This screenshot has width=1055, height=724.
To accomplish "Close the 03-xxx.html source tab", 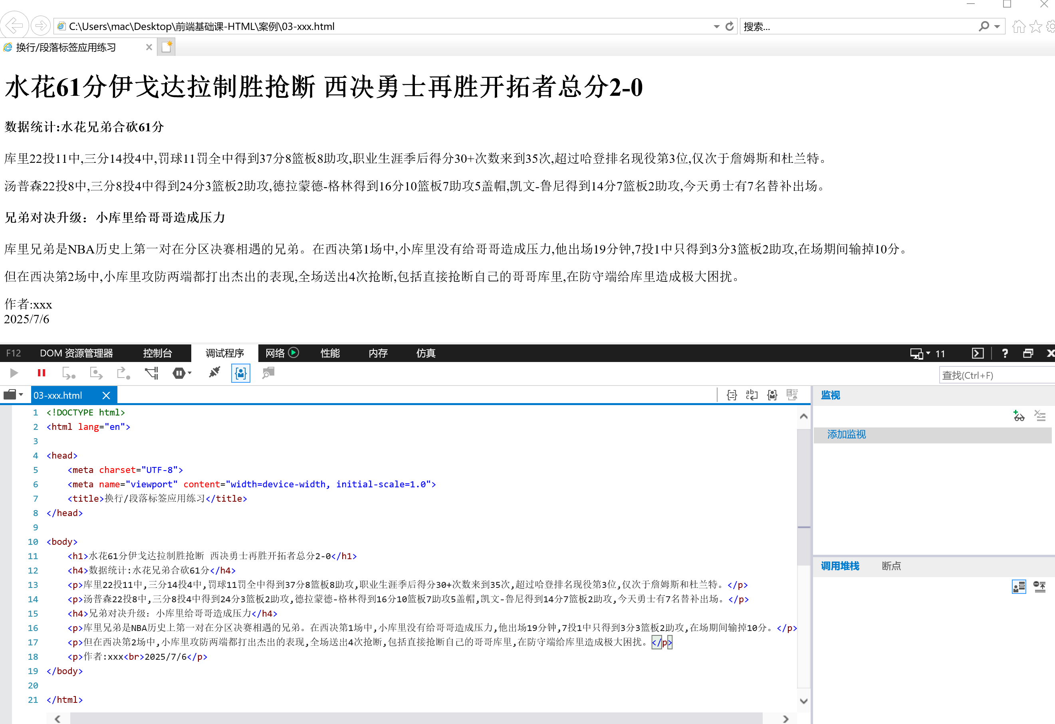I will tap(106, 396).
